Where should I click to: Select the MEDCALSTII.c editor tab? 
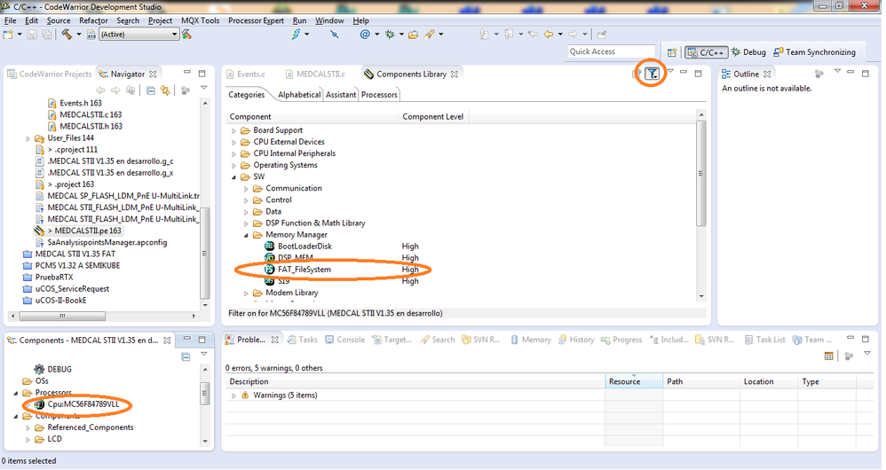click(x=315, y=74)
